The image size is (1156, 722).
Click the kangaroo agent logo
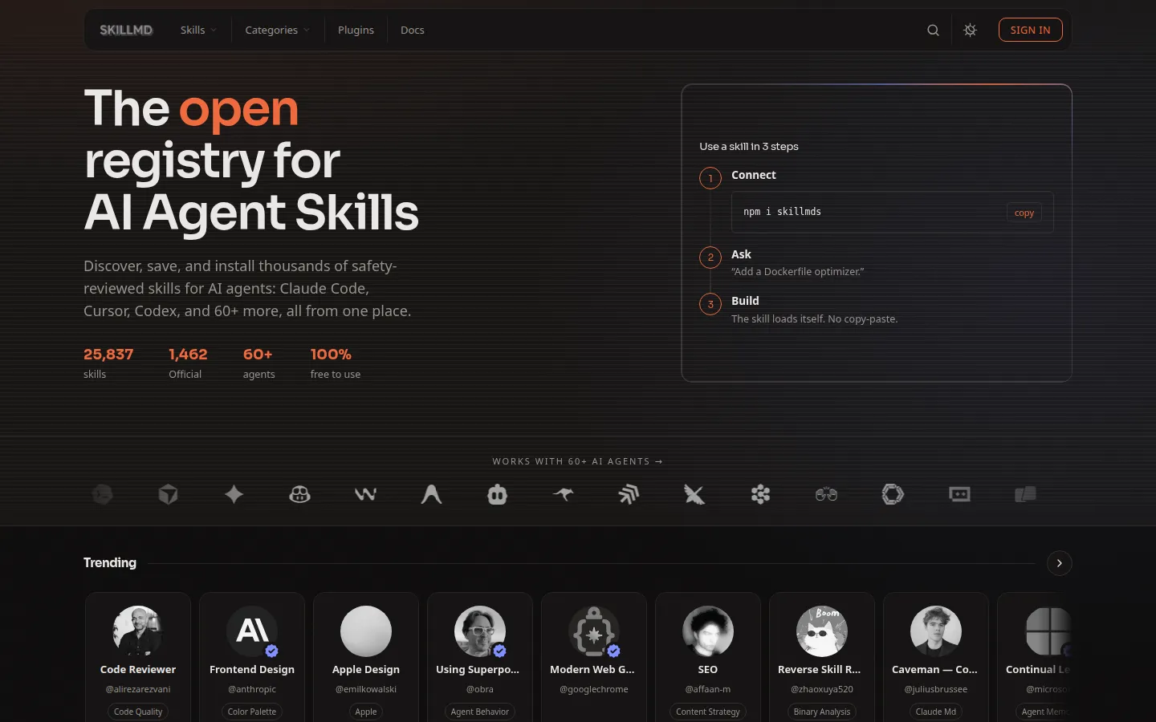[x=563, y=494]
